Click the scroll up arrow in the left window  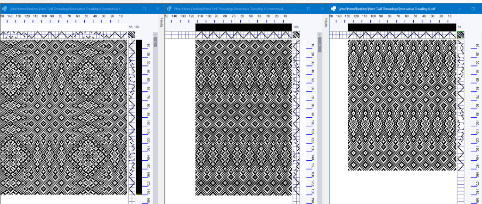(155, 35)
